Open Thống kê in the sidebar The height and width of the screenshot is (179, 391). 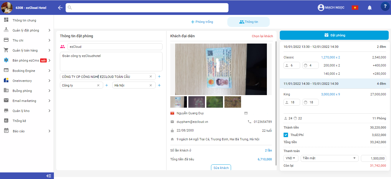point(19,121)
